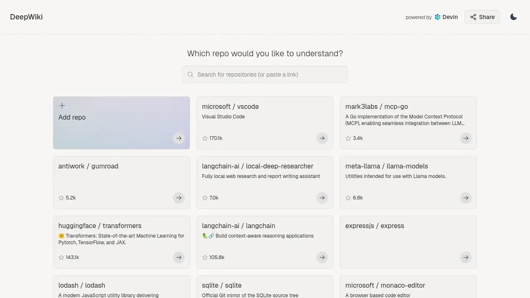Open expressjs / express arrow button
The height and width of the screenshot is (298, 530).
click(x=466, y=257)
